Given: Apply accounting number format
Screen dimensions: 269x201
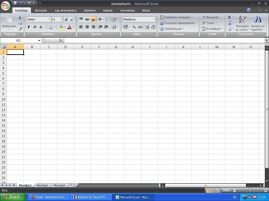Looking at the screenshot, I should click(x=125, y=27).
